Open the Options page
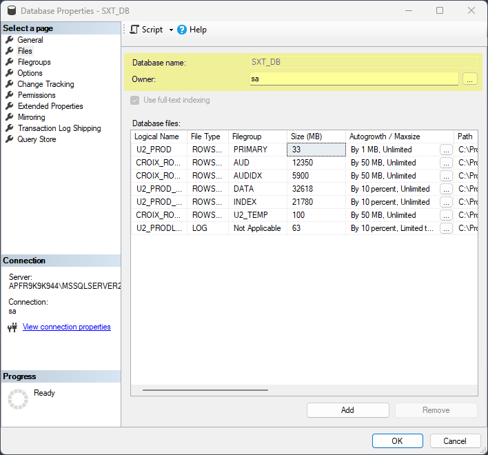 (x=30, y=73)
